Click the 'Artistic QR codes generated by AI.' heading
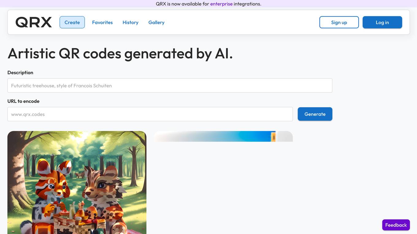The image size is (417, 234). (x=120, y=53)
